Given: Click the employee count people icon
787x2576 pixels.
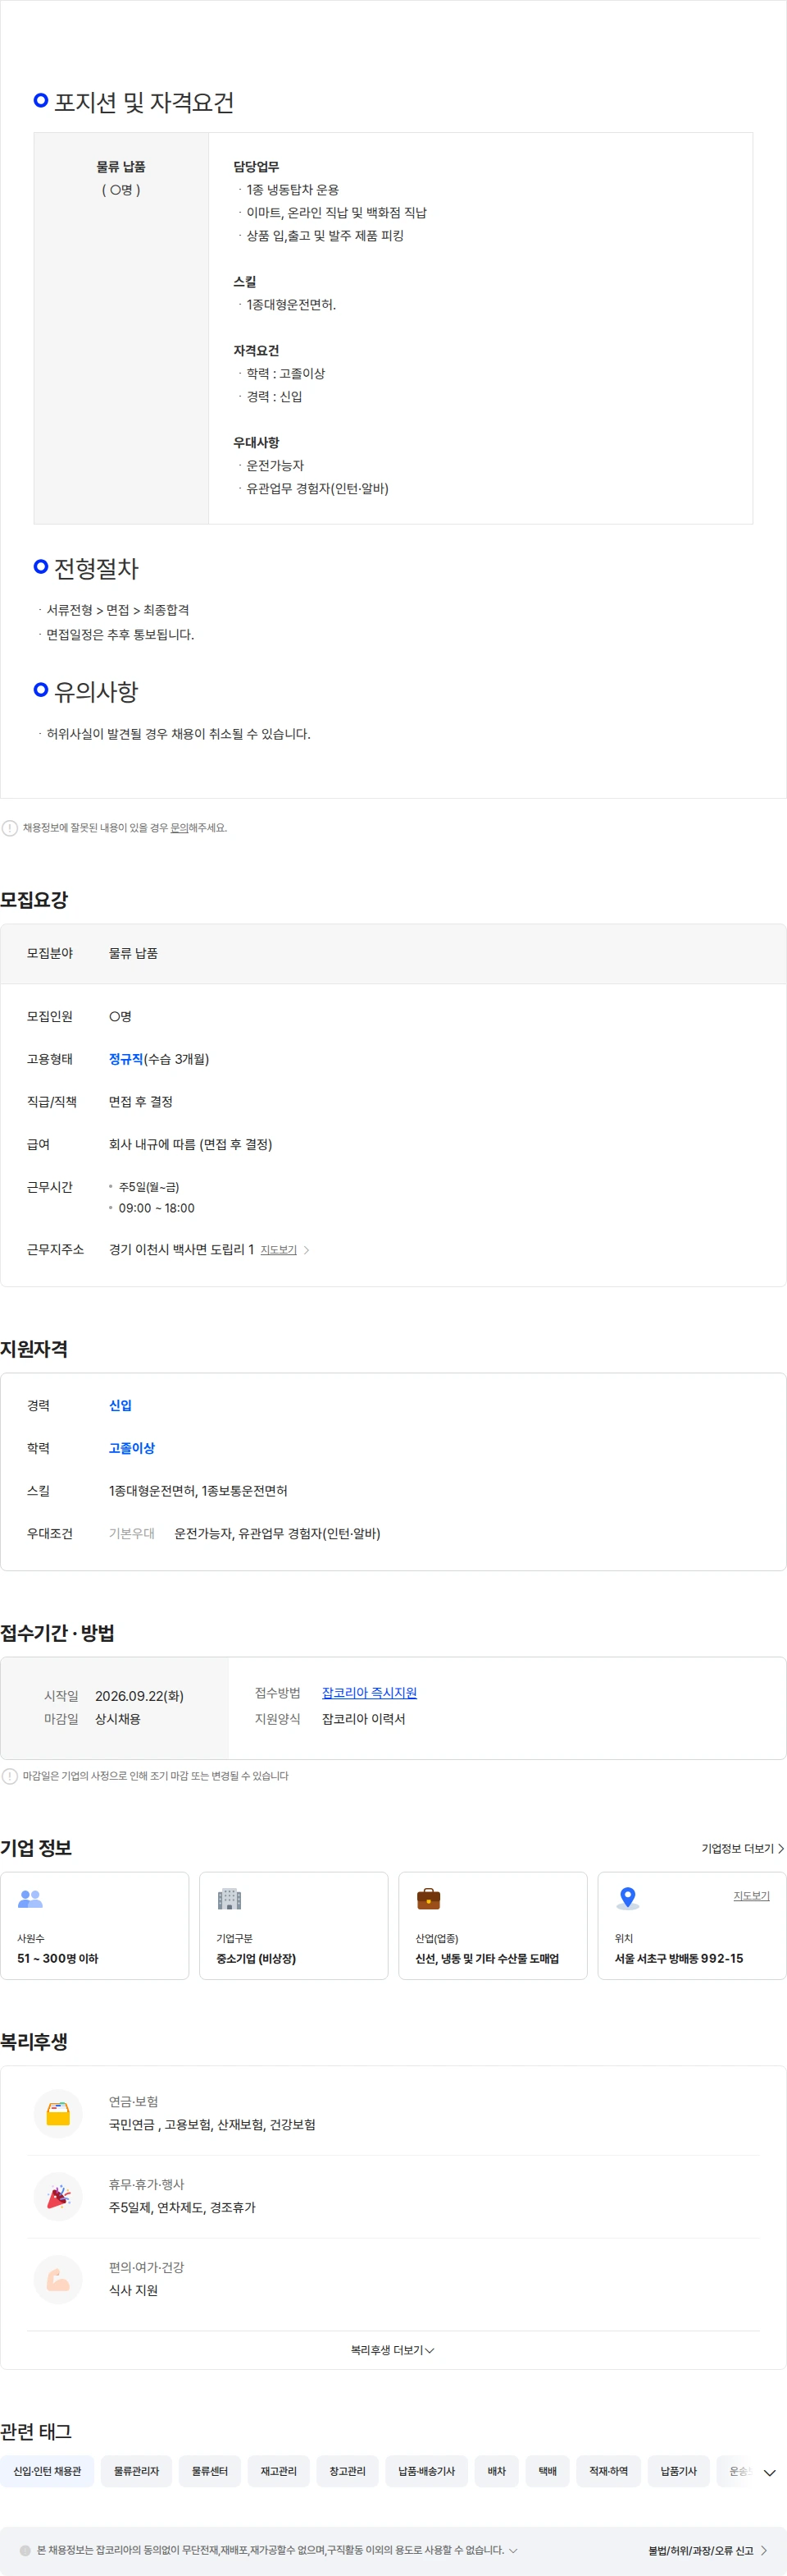Looking at the screenshot, I should coord(30,1897).
